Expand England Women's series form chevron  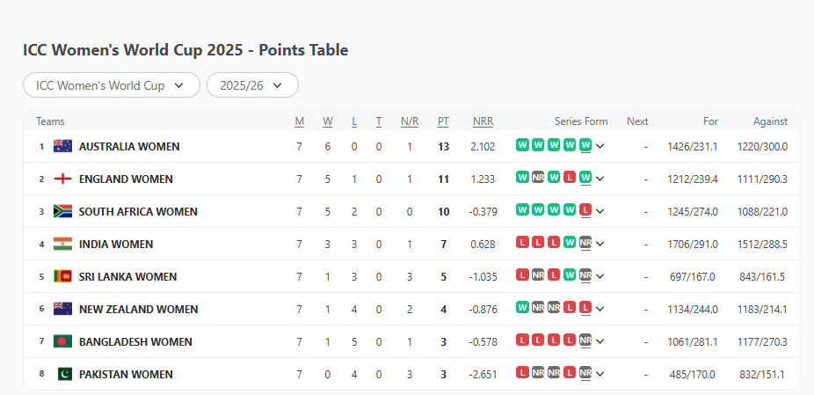pyautogui.click(x=600, y=179)
